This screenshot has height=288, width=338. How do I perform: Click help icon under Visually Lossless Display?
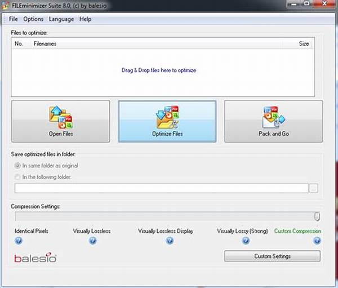pos(170,241)
